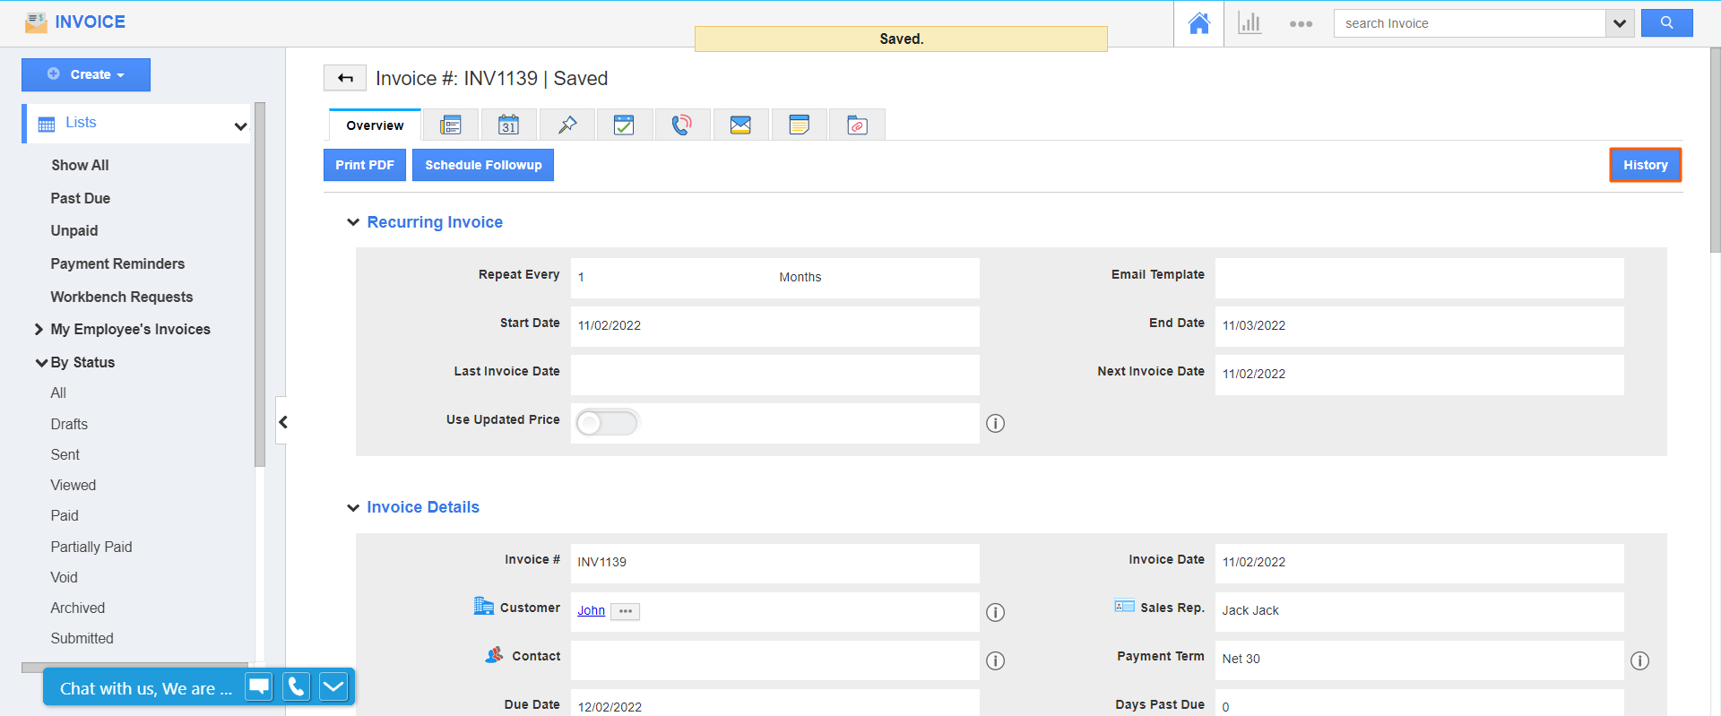Expand the search Invoice dropdown arrow
This screenshot has height=716, width=1721.
[x=1619, y=23]
